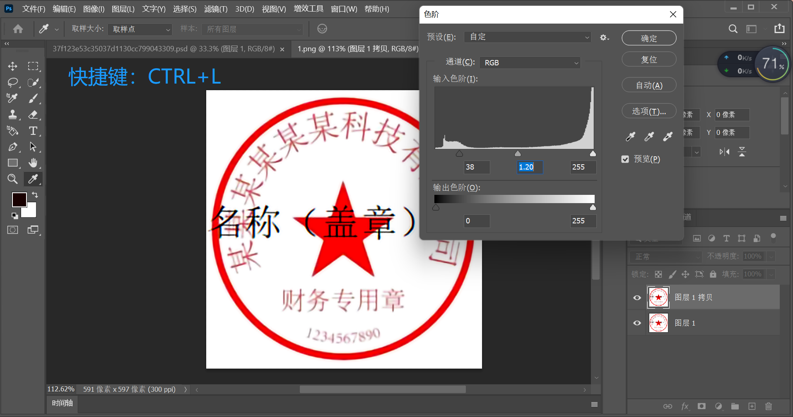Click the foreground color swatch
Image resolution: width=793 pixels, height=417 pixels.
19,199
